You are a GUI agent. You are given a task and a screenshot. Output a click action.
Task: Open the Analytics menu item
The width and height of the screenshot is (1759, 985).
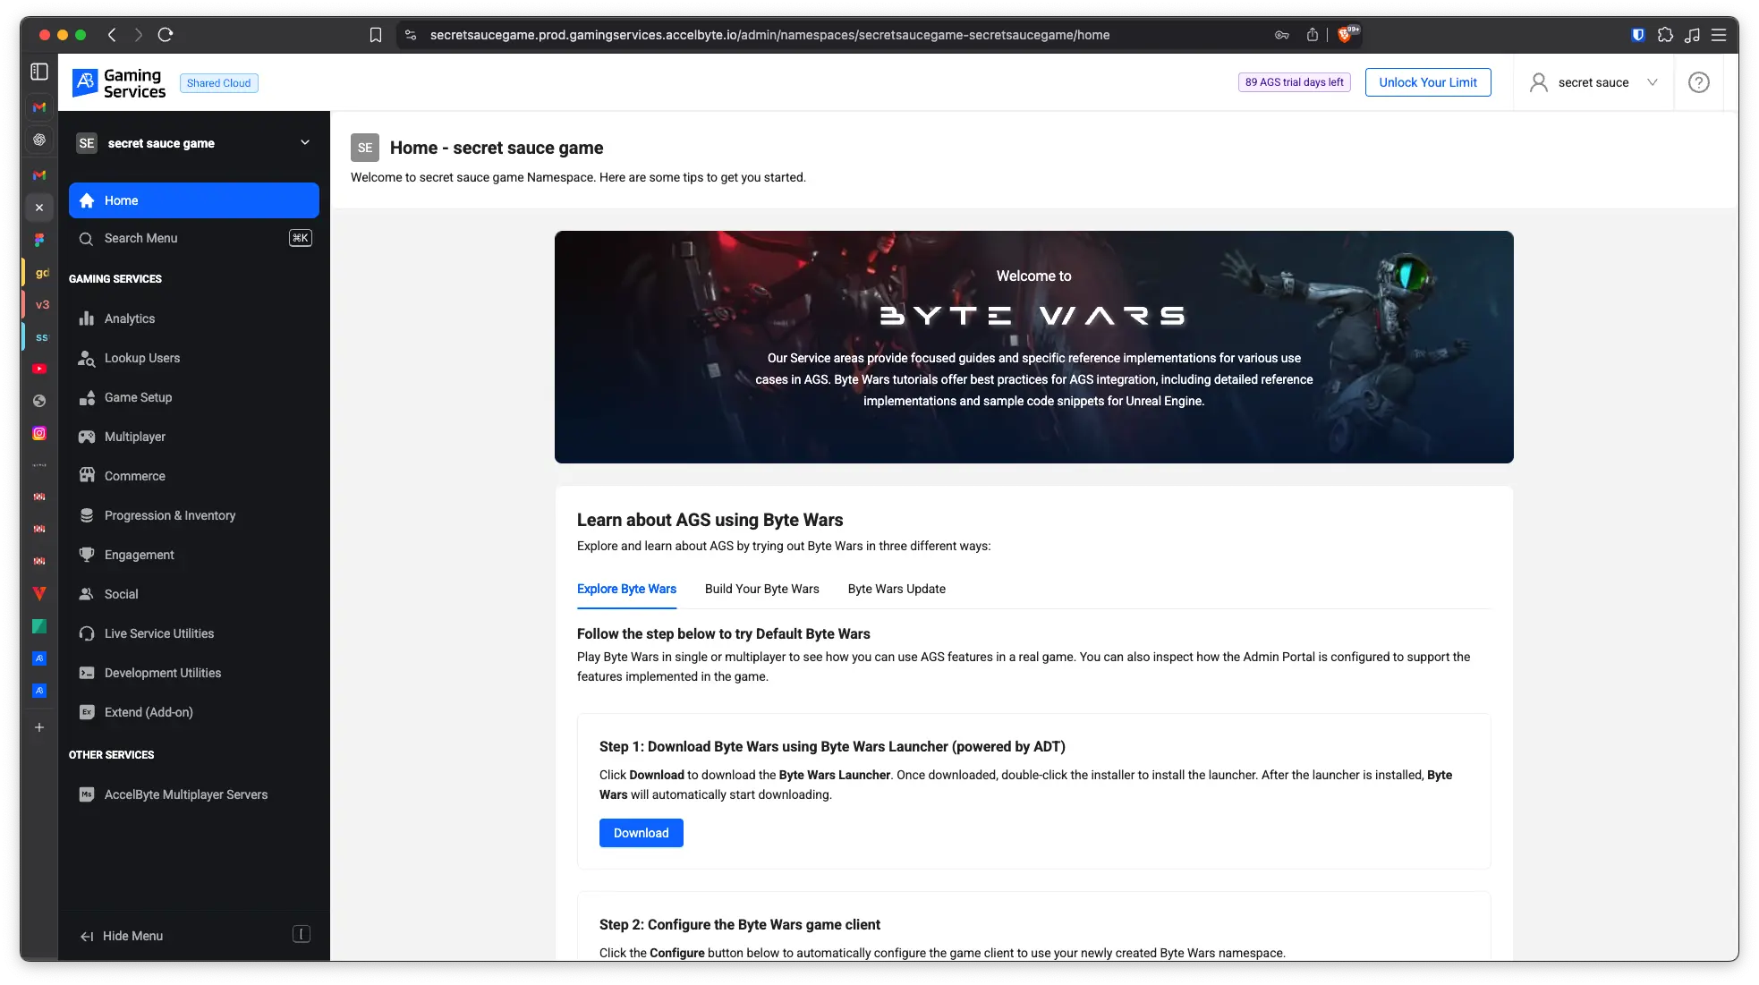pyautogui.click(x=194, y=318)
